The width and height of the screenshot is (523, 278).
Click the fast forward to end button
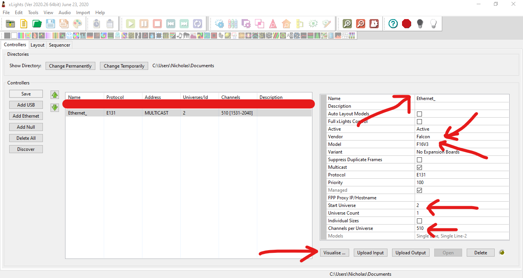pos(184,24)
